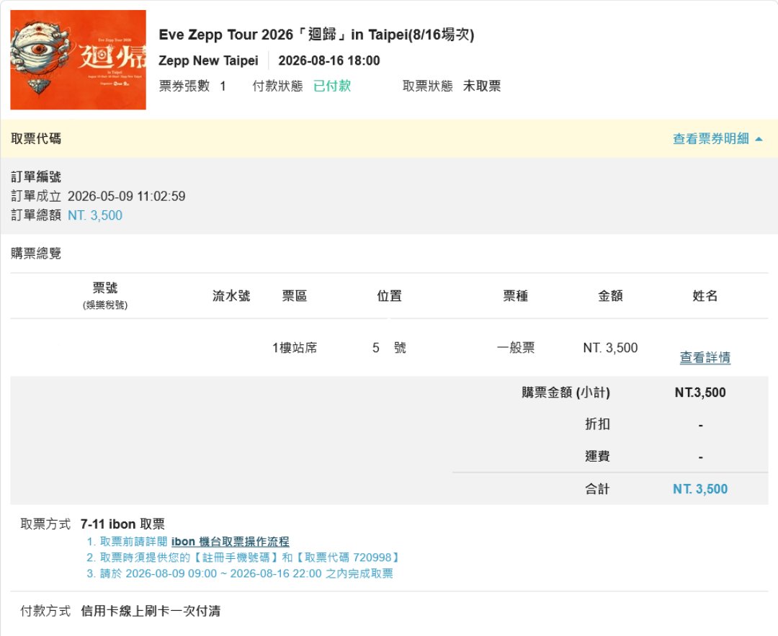This screenshot has width=778, height=636.
Task: Click the payment status 已付款
Action: (332, 86)
